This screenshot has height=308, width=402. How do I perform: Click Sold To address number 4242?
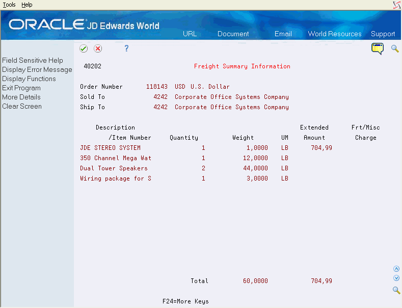point(160,97)
